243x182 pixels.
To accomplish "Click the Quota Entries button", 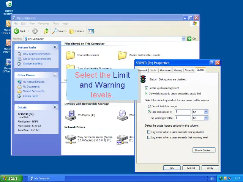I will (204, 150).
